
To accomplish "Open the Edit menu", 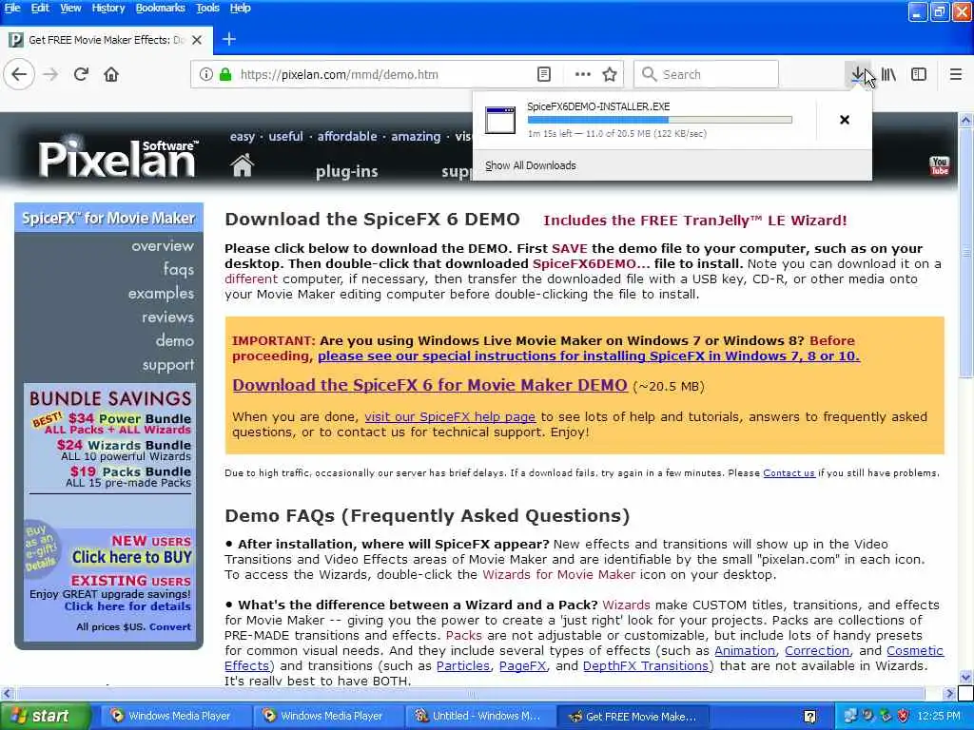I will 40,8.
